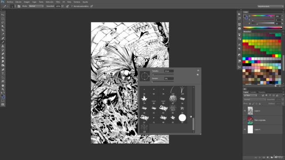Toggle lock position icon in Layers

point(256,104)
